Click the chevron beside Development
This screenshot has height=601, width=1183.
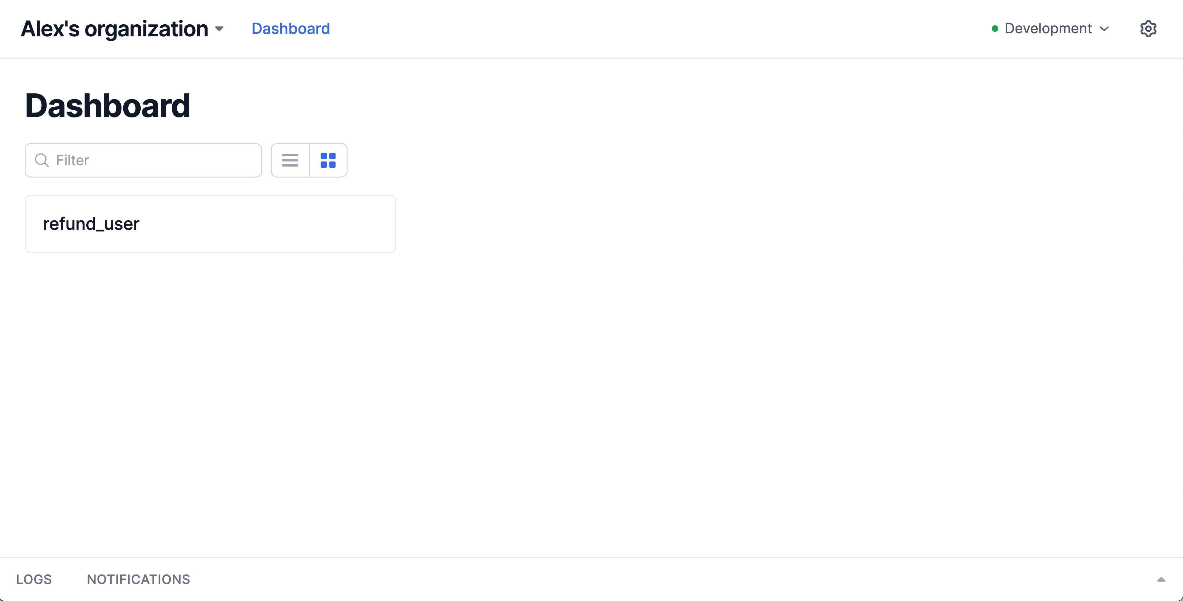click(1104, 28)
